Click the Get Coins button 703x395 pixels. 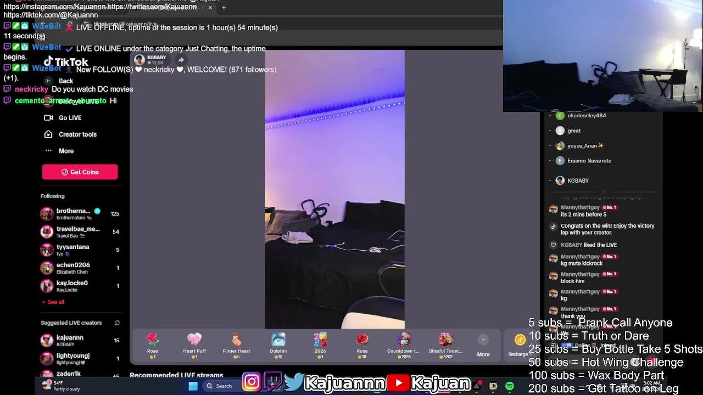(x=80, y=172)
